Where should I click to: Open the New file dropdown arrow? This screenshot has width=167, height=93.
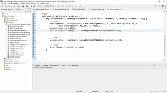pos(4,6)
